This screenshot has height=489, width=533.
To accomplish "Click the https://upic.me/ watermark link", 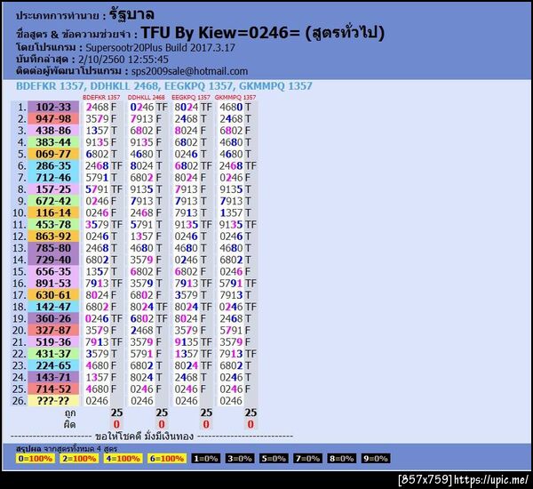I will point(491,480).
